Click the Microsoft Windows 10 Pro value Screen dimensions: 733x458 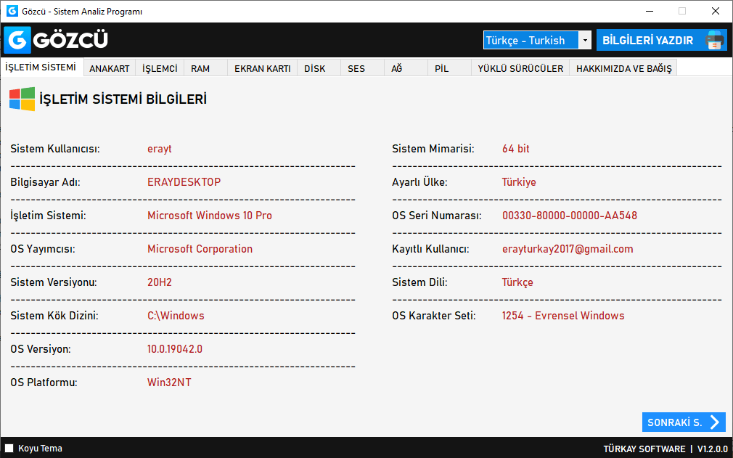pyautogui.click(x=210, y=216)
